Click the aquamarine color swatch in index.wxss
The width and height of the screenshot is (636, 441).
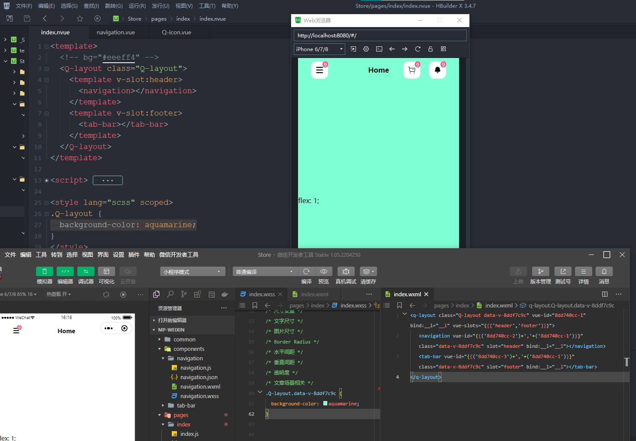326,404
